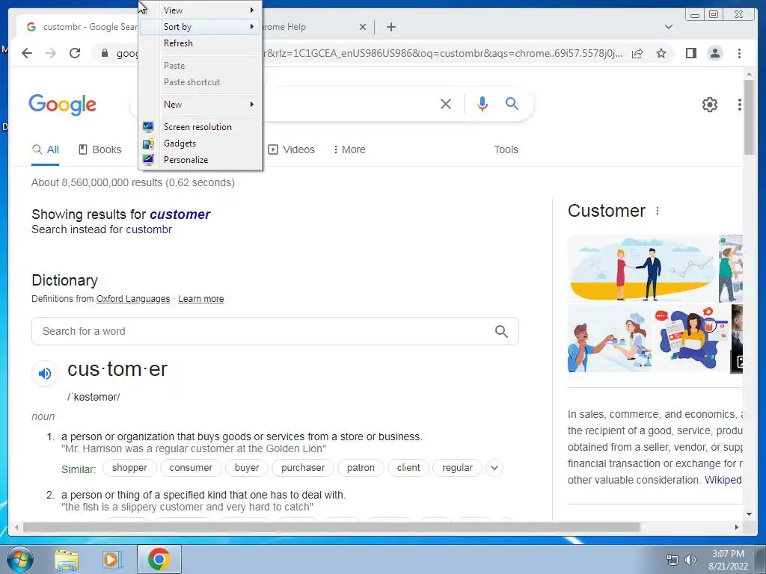This screenshot has width=766, height=574.
Task: Select the purchaser synonym chip
Action: point(303,468)
